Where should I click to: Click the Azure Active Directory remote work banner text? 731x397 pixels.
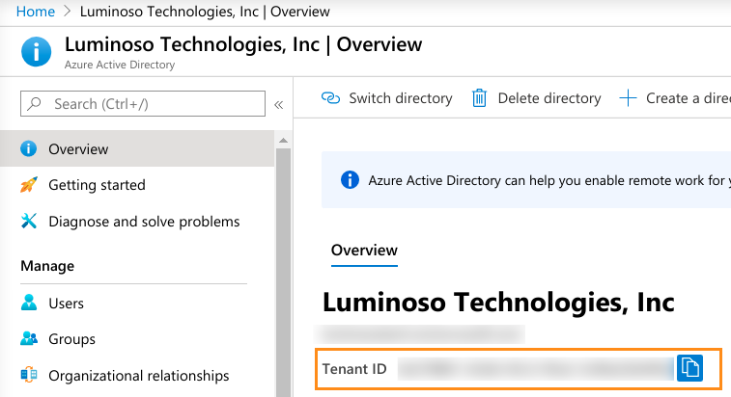point(549,180)
